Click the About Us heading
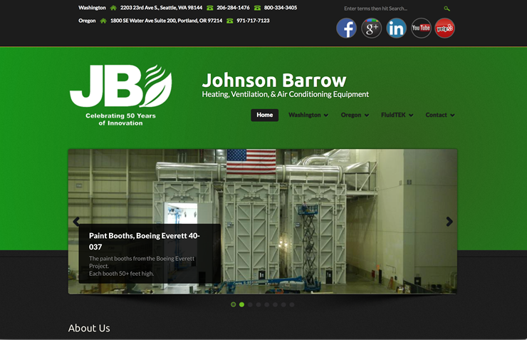Screen dimensions: 527x340 89,328
